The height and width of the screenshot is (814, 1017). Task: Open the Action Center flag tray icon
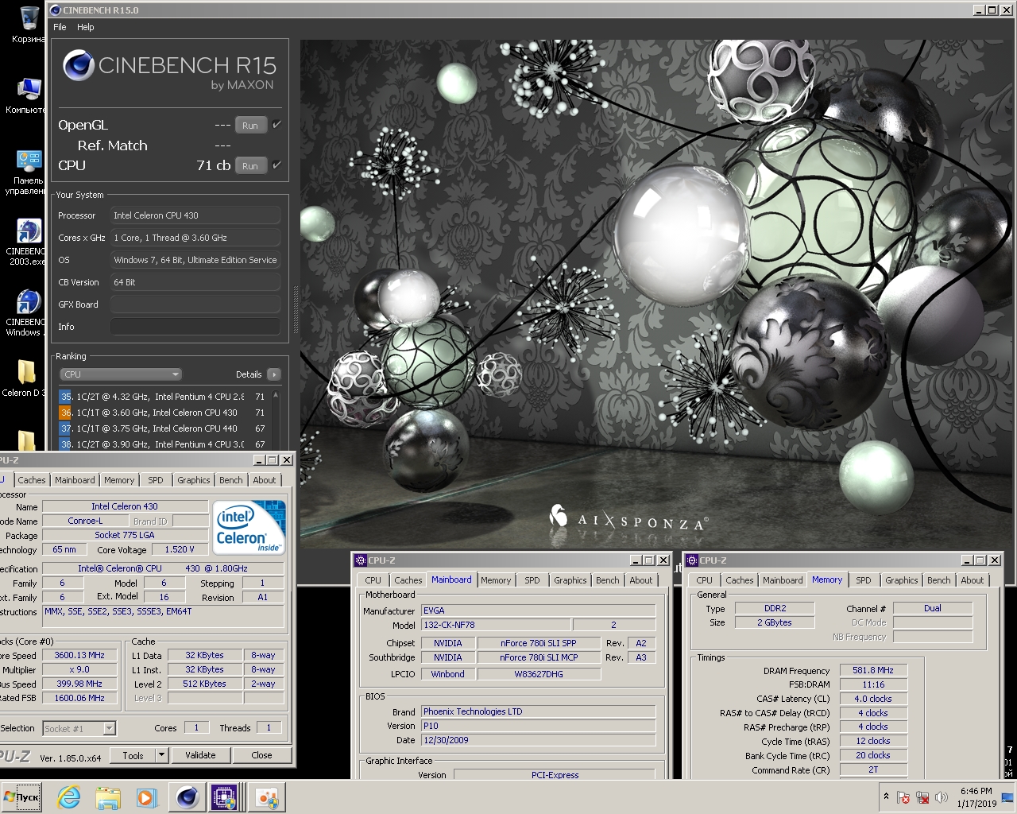(903, 797)
